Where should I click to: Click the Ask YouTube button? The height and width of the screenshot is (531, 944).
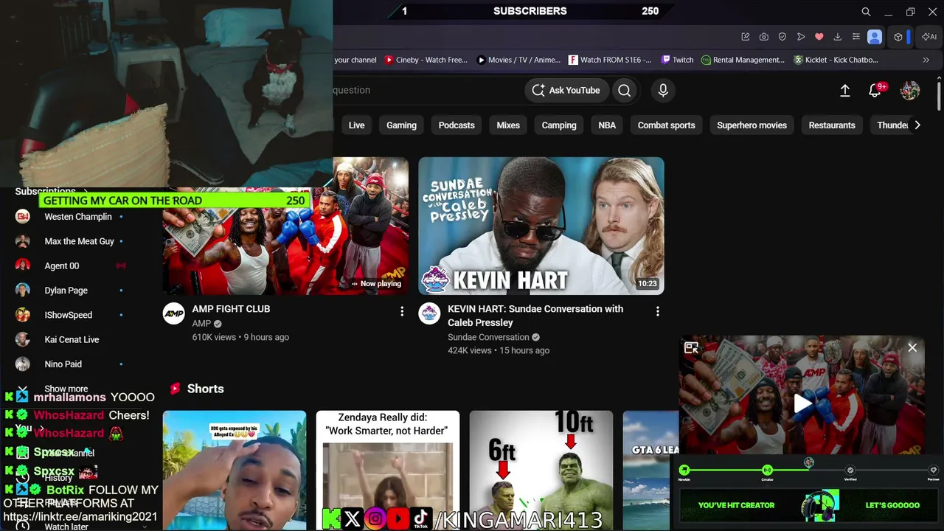click(566, 90)
